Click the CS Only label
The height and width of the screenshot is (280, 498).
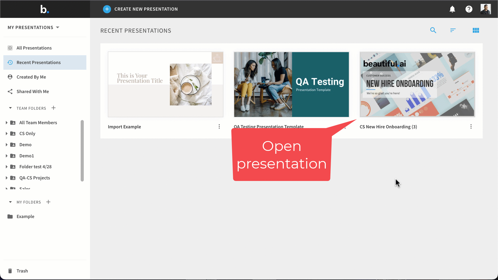27,134
